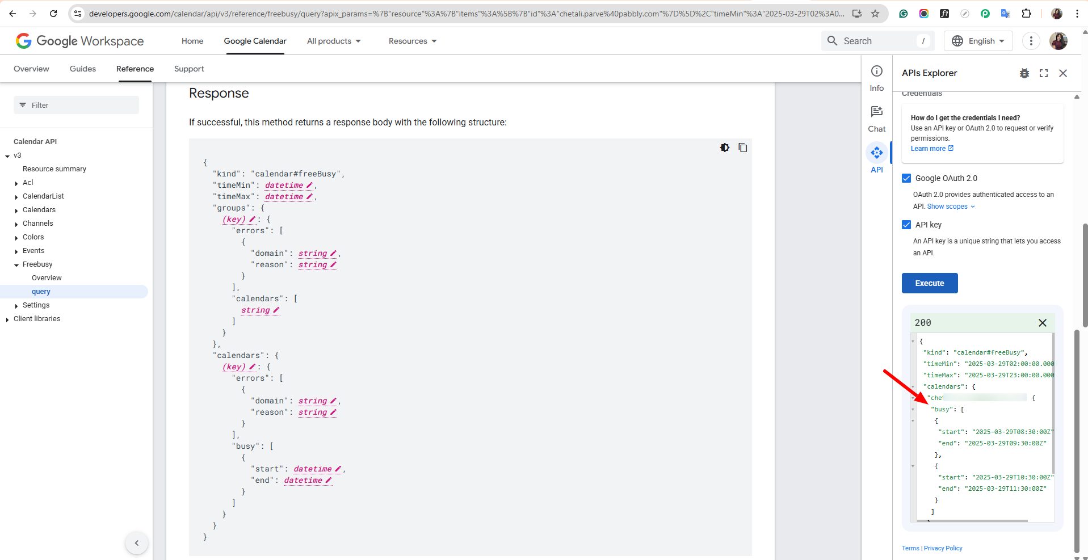
Task: Toggle the Google OAuth 2.0 checkbox
Action: coord(906,178)
